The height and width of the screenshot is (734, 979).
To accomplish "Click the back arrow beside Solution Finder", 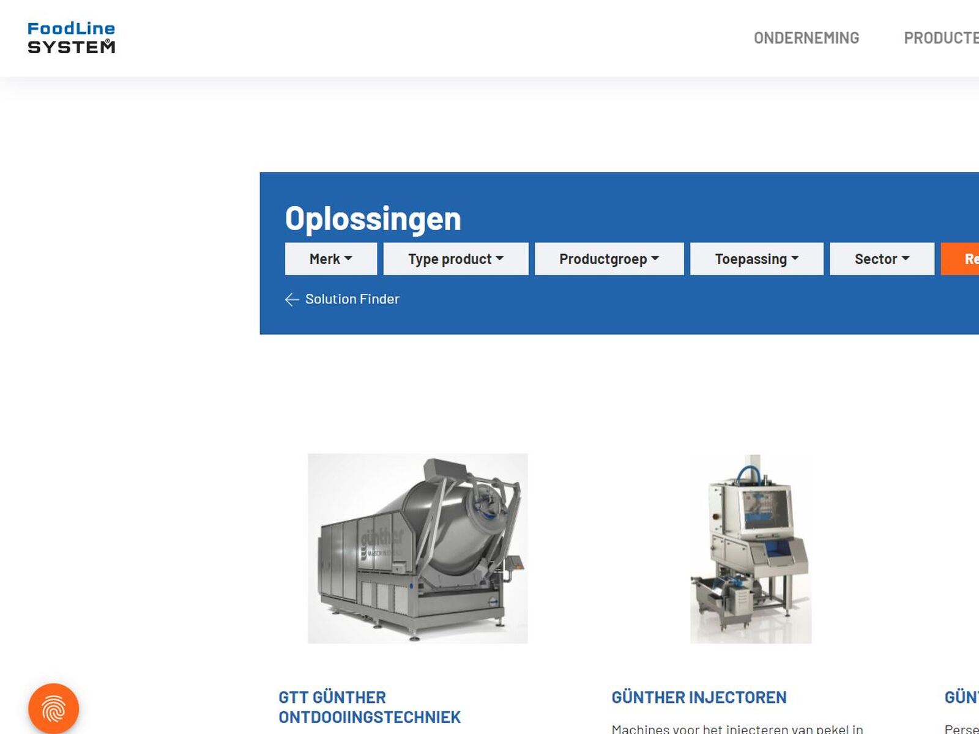I will 292,299.
